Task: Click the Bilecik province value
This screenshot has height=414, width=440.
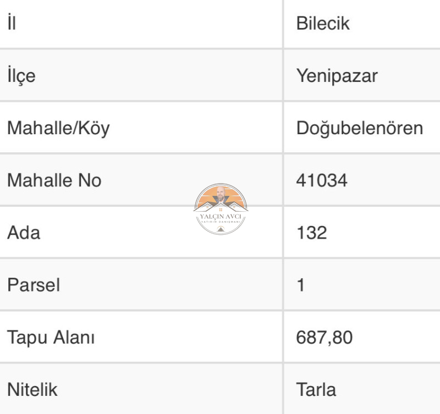Action: click(323, 23)
